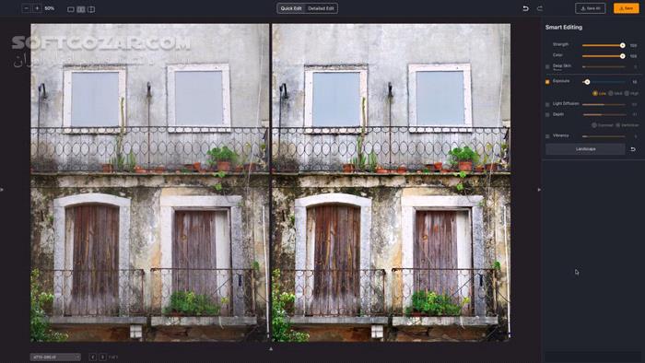Click the Save All button
This screenshot has width=645, height=363.
pyautogui.click(x=591, y=8)
